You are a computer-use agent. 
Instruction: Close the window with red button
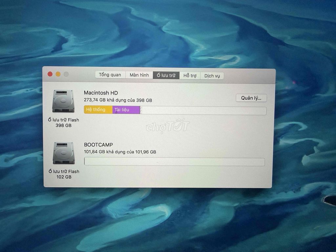coord(50,74)
